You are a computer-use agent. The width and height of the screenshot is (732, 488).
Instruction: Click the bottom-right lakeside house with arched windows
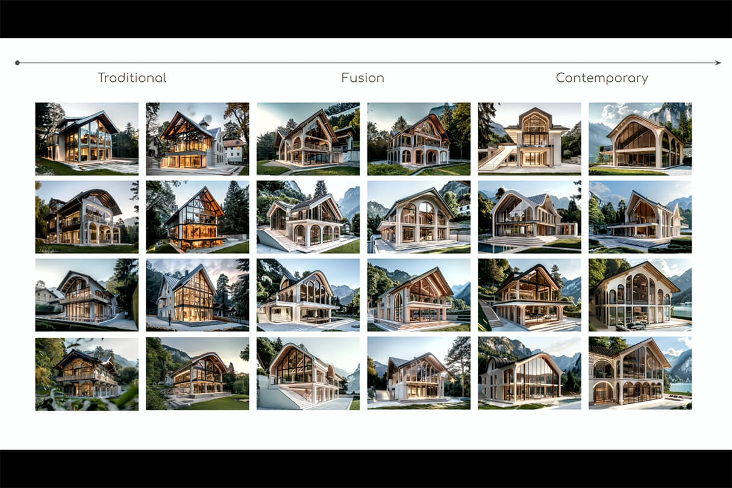[x=640, y=374]
